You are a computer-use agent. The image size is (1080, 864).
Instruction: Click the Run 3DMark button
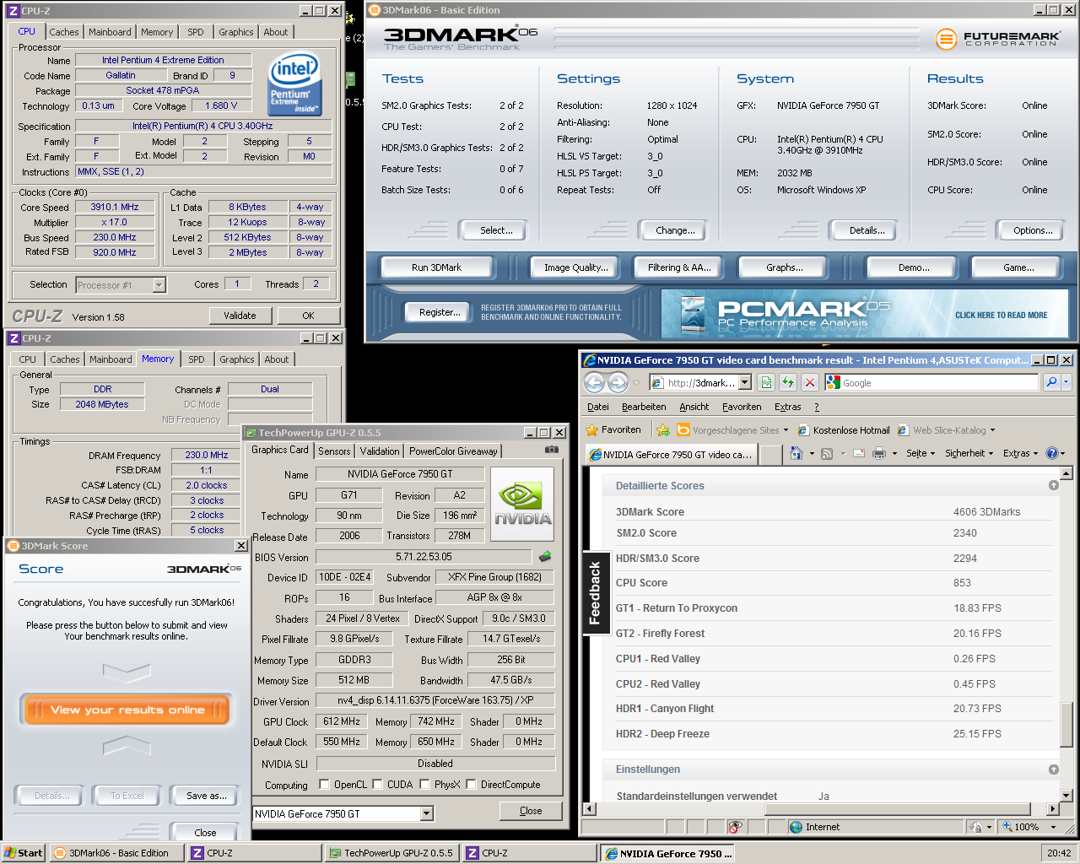point(437,267)
